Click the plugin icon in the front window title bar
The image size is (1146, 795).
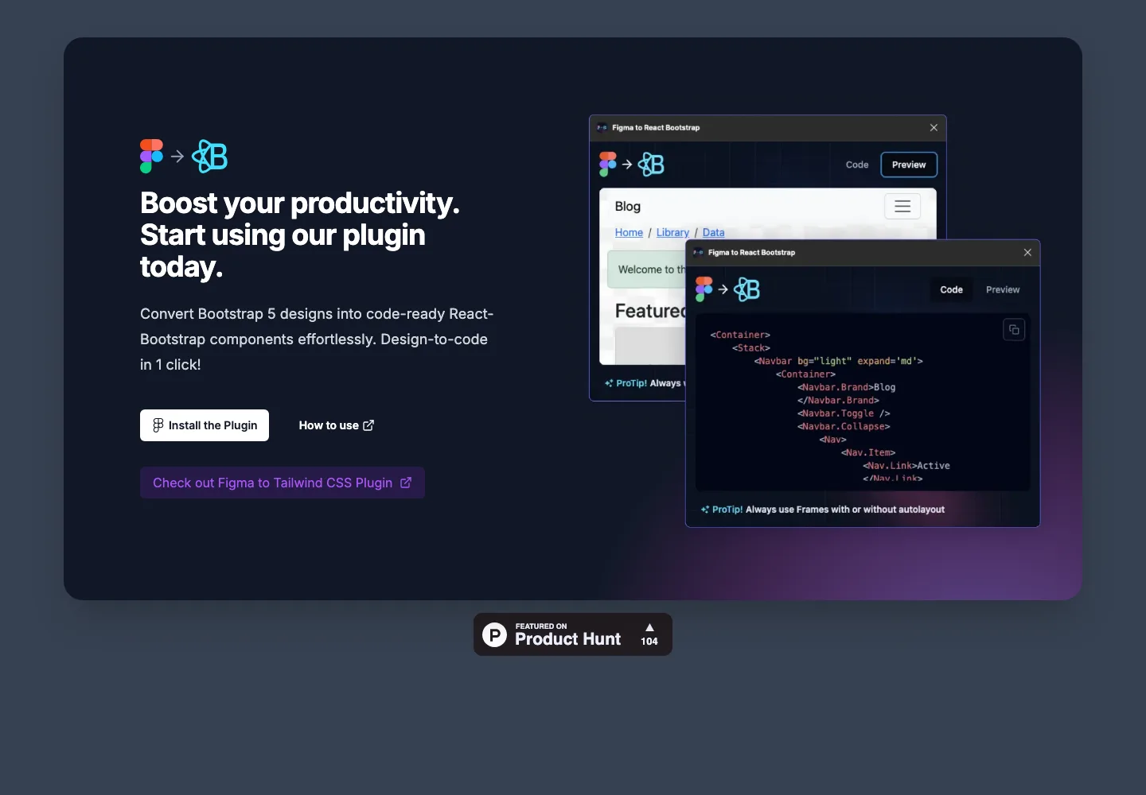698,252
